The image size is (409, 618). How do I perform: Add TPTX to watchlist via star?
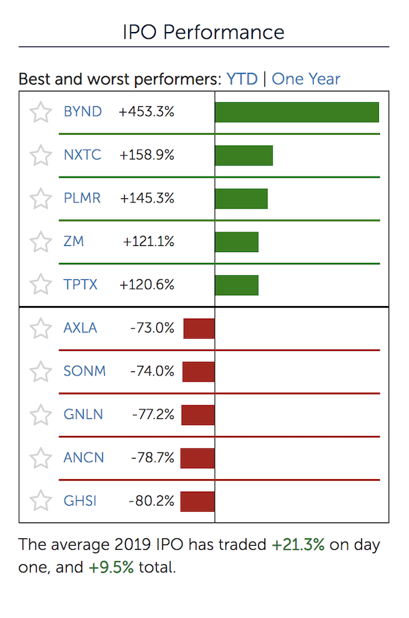click(x=41, y=285)
